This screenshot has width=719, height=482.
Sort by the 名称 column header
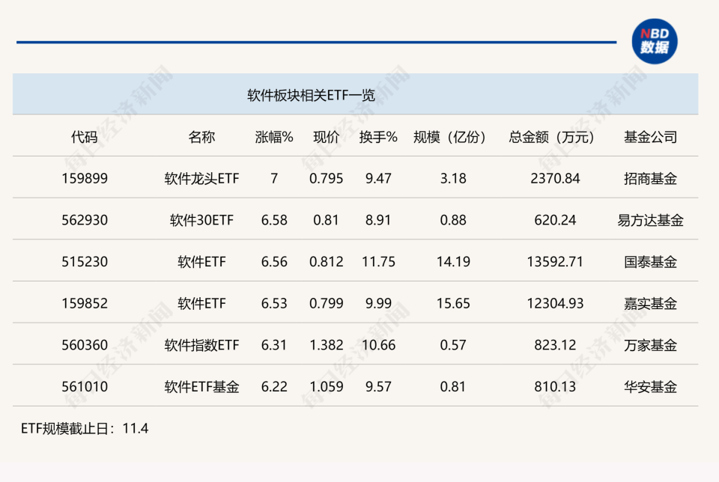pos(199,137)
